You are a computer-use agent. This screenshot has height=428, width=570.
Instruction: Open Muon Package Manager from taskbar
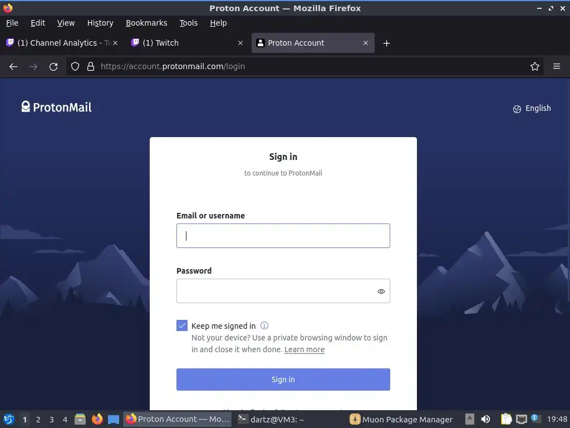[x=401, y=419]
